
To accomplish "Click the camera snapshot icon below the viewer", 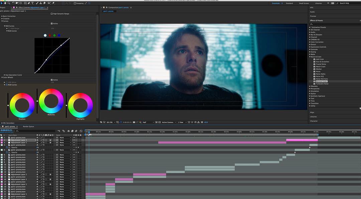I will tap(134, 122).
